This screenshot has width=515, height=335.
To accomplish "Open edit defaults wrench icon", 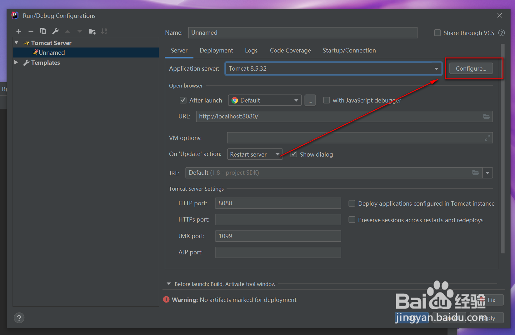I will click(x=55, y=31).
